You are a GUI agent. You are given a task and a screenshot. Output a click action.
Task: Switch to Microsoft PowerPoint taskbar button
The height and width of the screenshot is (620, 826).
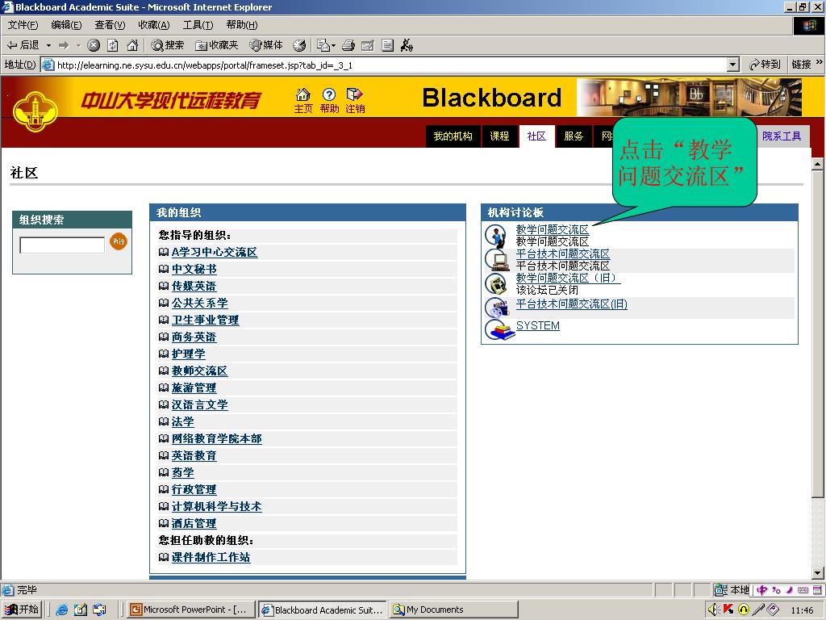[192, 610]
